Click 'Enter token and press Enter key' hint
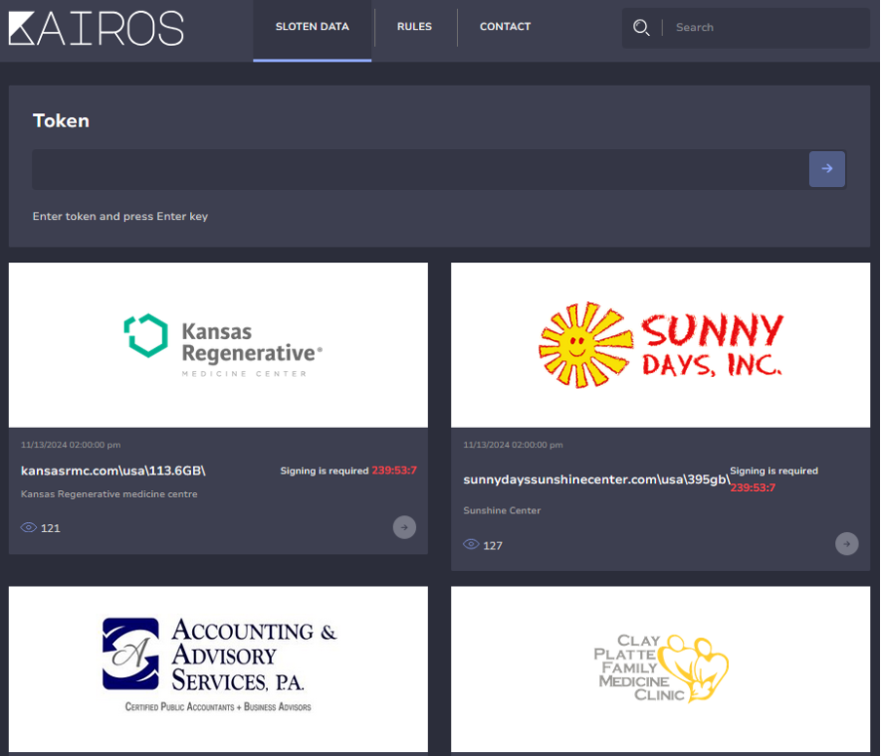 (120, 216)
